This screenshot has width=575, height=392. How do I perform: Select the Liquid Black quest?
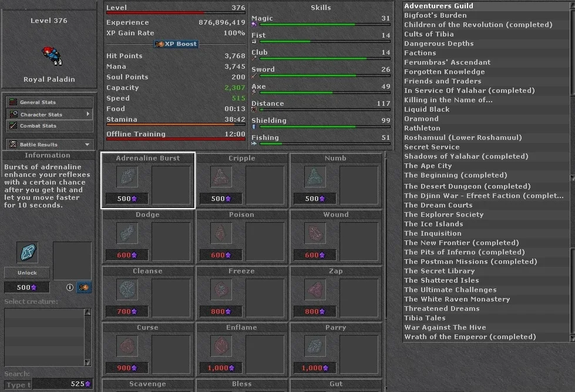tap(486, 109)
